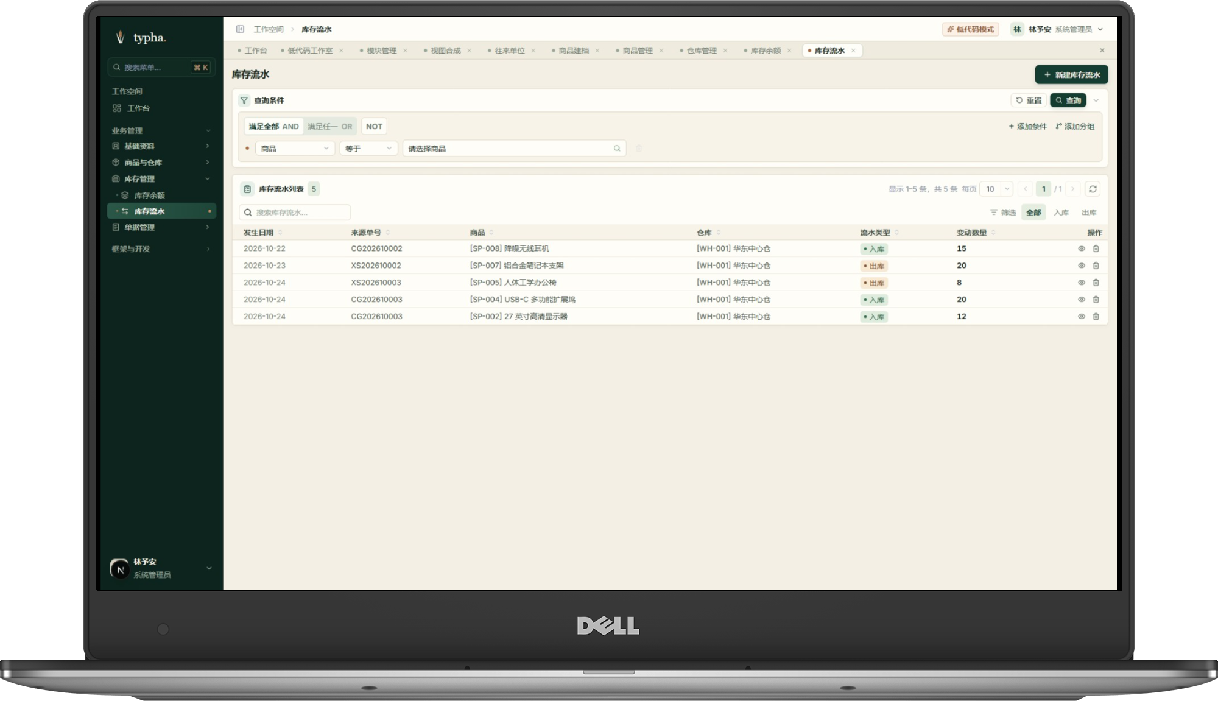Viewport: 1218px width, 701px height.
Task: Close all tabs with rightmost X icon
Action: [1102, 51]
